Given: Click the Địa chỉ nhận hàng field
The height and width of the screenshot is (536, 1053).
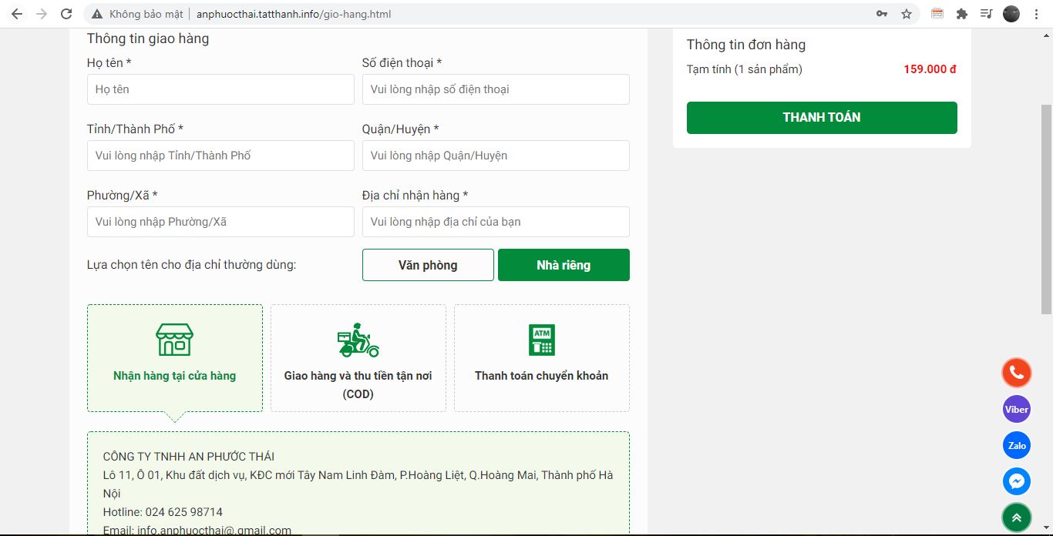Looking at the screenshot, I should [x=496, y=222].
